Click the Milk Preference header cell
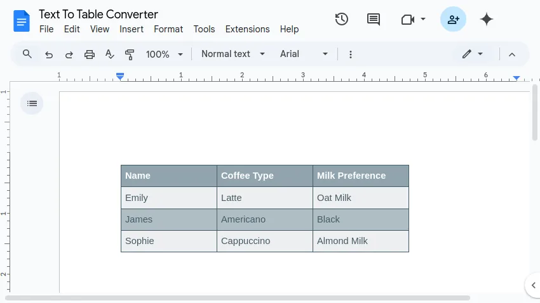Screen dimensions: 540x303 click(x=360, y=176)
